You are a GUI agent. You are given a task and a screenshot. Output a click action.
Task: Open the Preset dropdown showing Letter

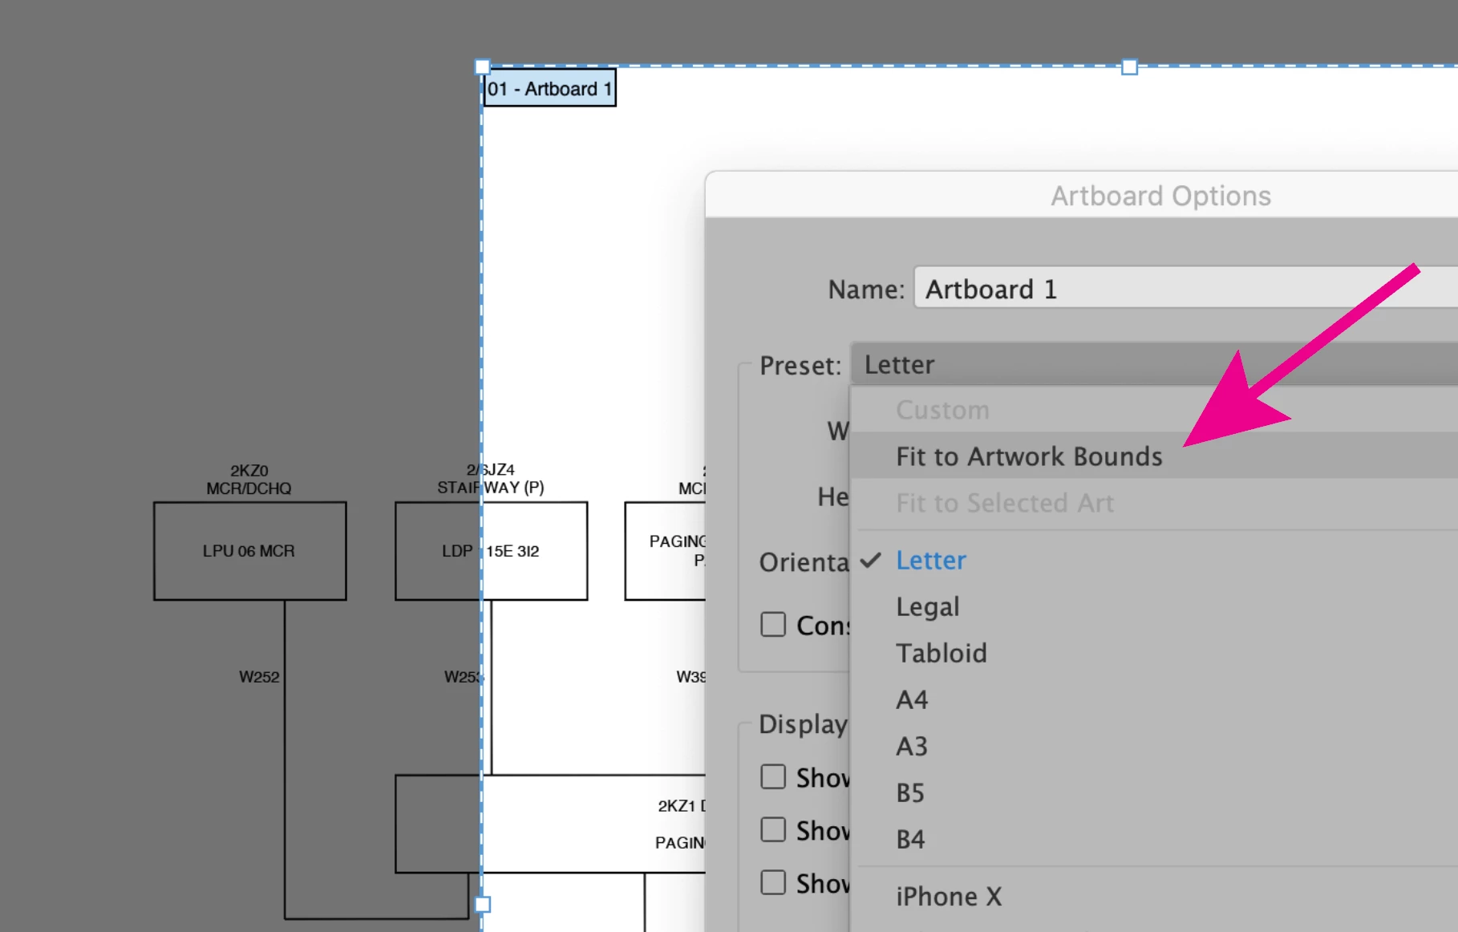(x=1154, y=364)
